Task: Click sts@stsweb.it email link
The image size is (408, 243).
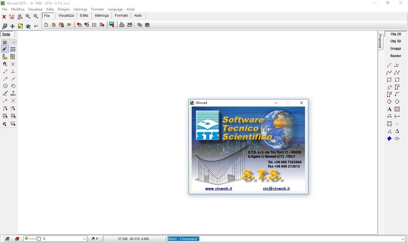Action: [276, 188]
